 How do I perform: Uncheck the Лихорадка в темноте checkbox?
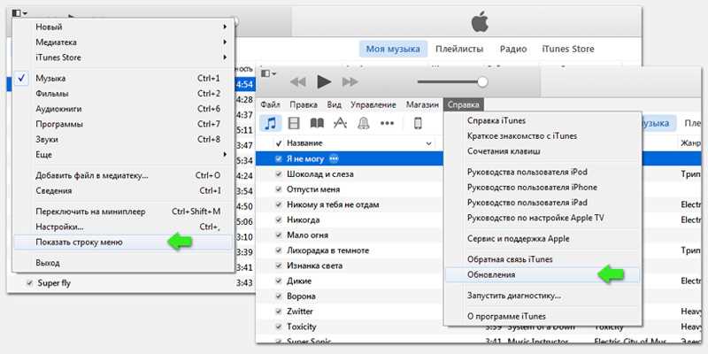point(279,250)
